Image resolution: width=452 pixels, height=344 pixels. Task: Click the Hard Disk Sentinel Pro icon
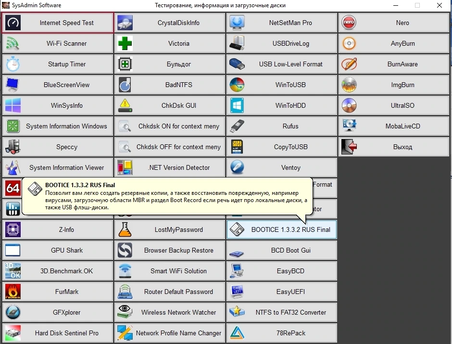(x=13, y=333)
